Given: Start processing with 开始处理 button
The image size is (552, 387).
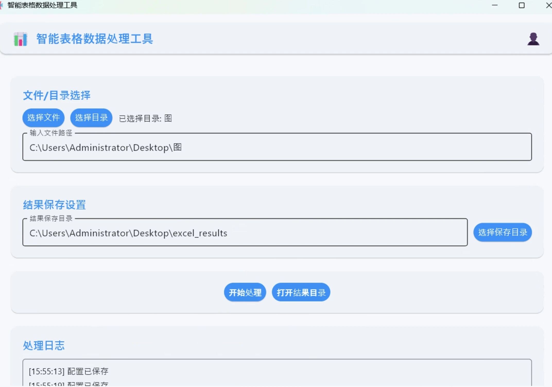Looking at the screenshot, I should coord(245,292).
